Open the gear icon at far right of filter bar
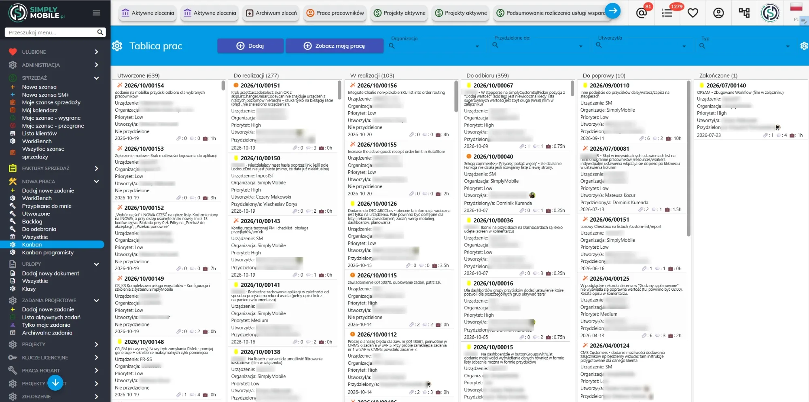The width and height of the screenshot is (809, 402). pyautogui.click(x=804, y=46)
